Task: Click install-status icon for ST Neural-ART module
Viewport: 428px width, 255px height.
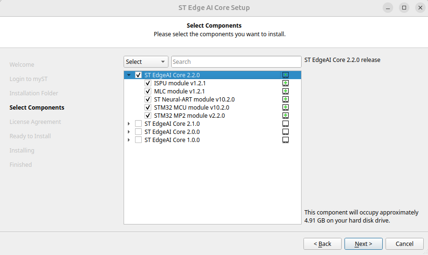Action: point(285,99)
